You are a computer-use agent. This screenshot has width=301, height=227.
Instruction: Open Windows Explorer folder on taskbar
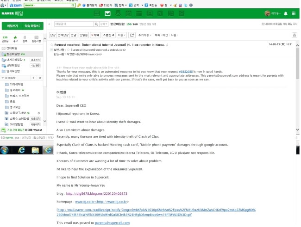pos(35,150)
